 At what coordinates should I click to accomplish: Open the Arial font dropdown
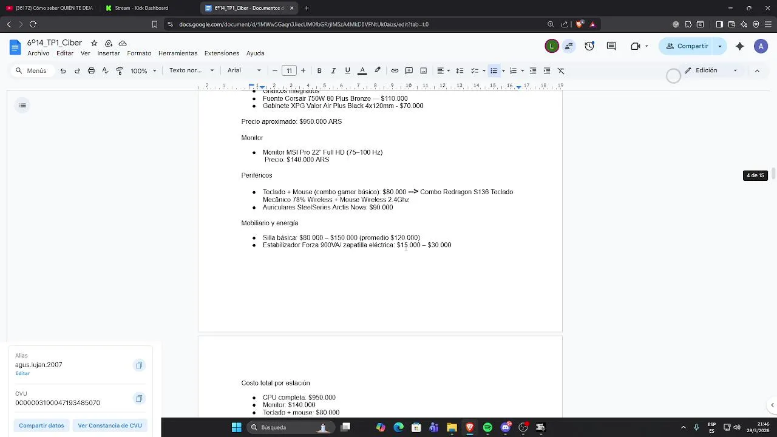click(244, 71)
